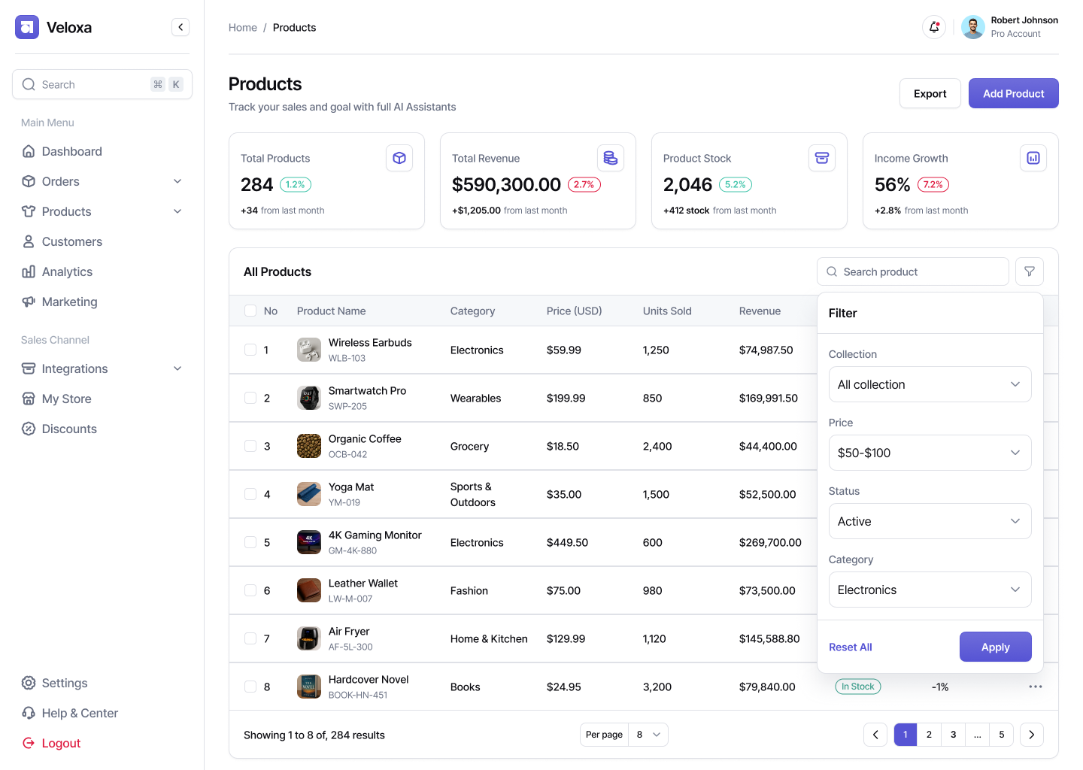Click the Product Stock archive icon

tap(822, 158)
